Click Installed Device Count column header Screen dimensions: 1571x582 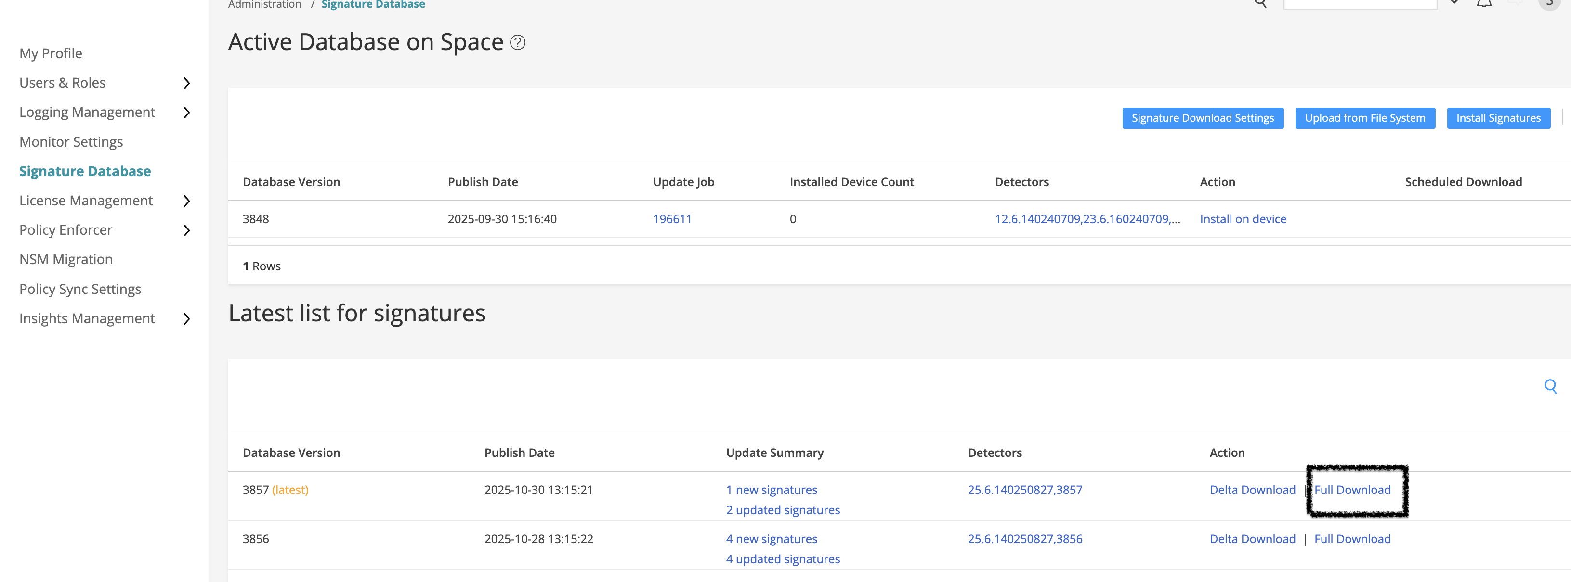tap(851, 182)
